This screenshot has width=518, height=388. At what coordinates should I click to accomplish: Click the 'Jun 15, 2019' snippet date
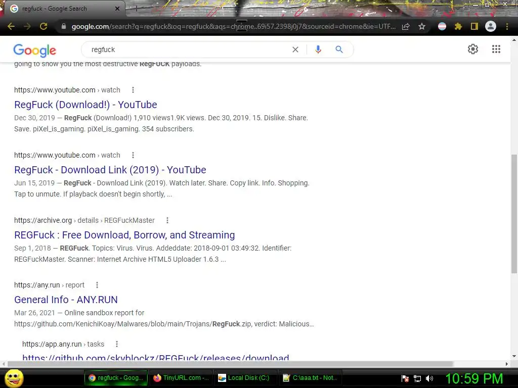[34, 183]
